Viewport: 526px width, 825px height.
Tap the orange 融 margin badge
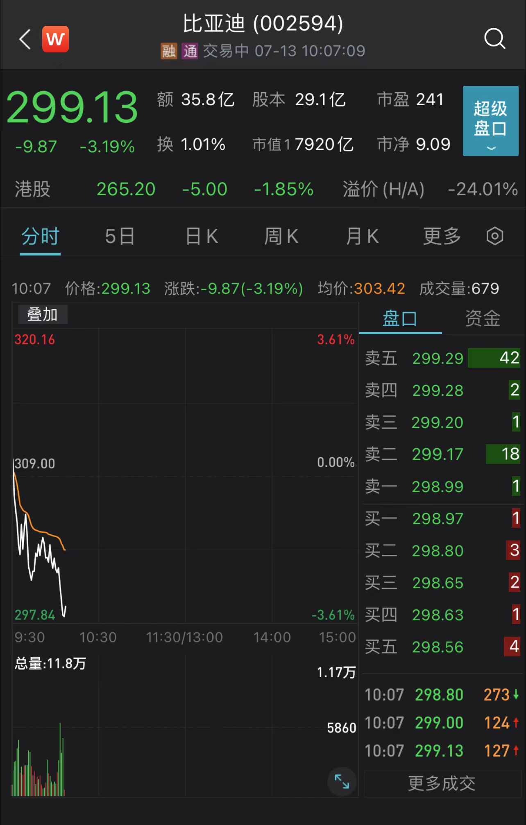coord(169,51)
